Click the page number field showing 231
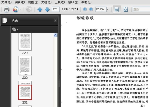The width and height of the screenshot is (150, 107). pyautogui.click(x=56, y=9)
